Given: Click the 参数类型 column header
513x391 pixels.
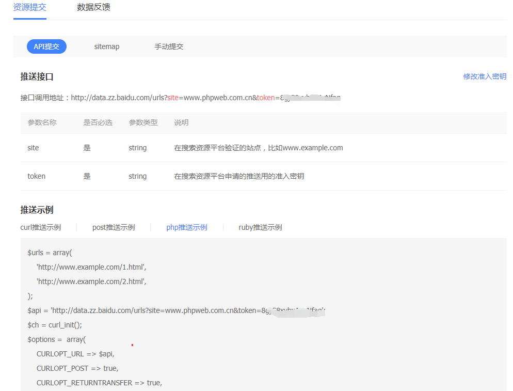Looking at the screenshot, I should (143, 122).
